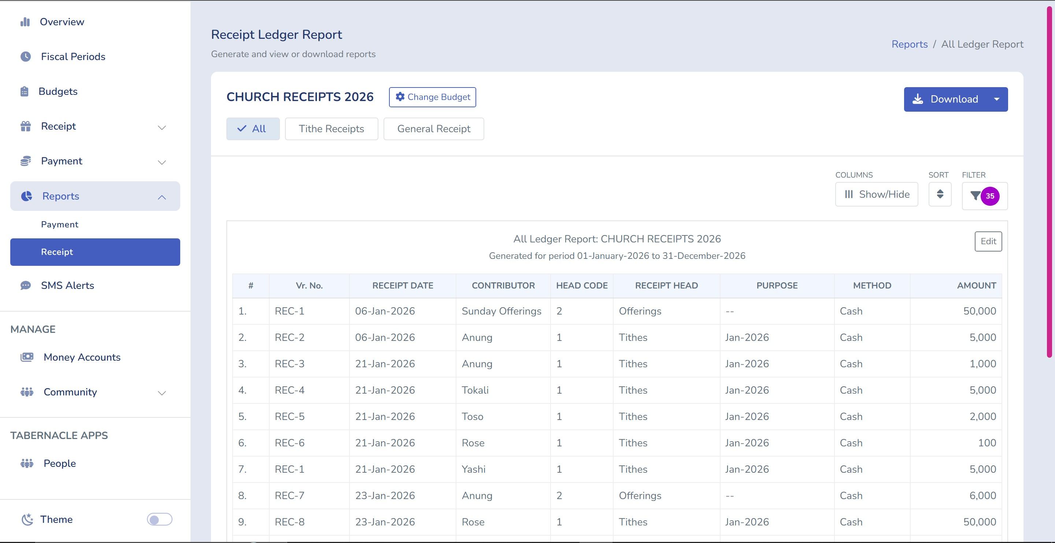The image size is (1055, 543).
Task: Click the checkmark icon on the All tab
Action: (242, 129)
